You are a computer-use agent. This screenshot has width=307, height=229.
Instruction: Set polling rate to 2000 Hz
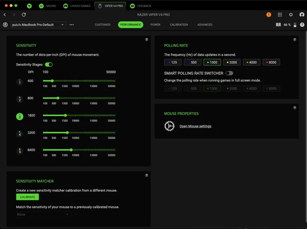(232, 62)
